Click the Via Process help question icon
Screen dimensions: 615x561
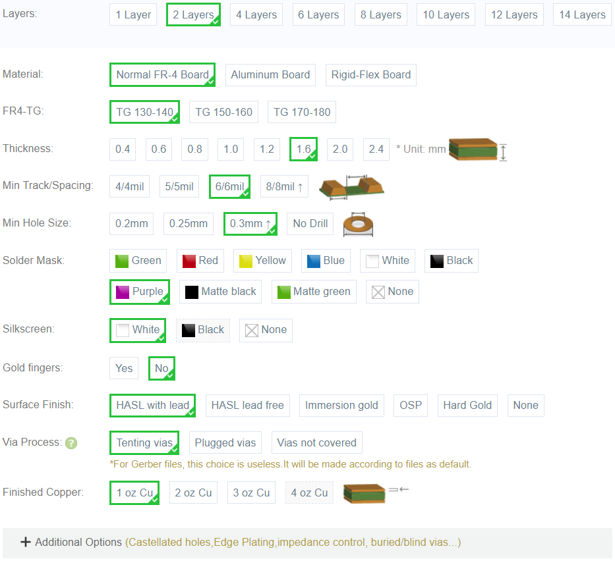click(x=71, y=443)
